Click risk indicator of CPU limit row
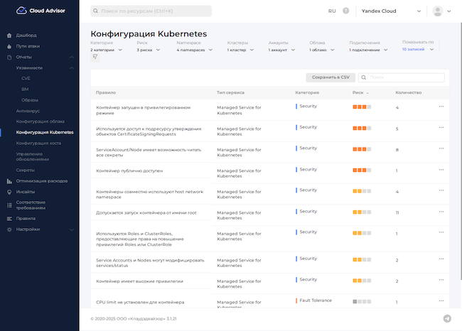Screen dimensions: 462x331 362,302
